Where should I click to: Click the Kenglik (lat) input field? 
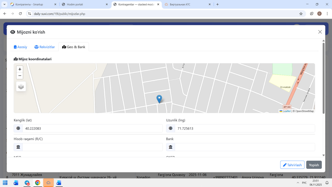pos(92,128)
